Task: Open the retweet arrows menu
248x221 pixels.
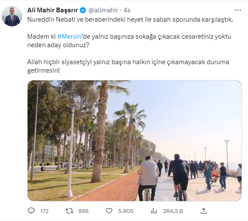Action: [x=70, y=211]
